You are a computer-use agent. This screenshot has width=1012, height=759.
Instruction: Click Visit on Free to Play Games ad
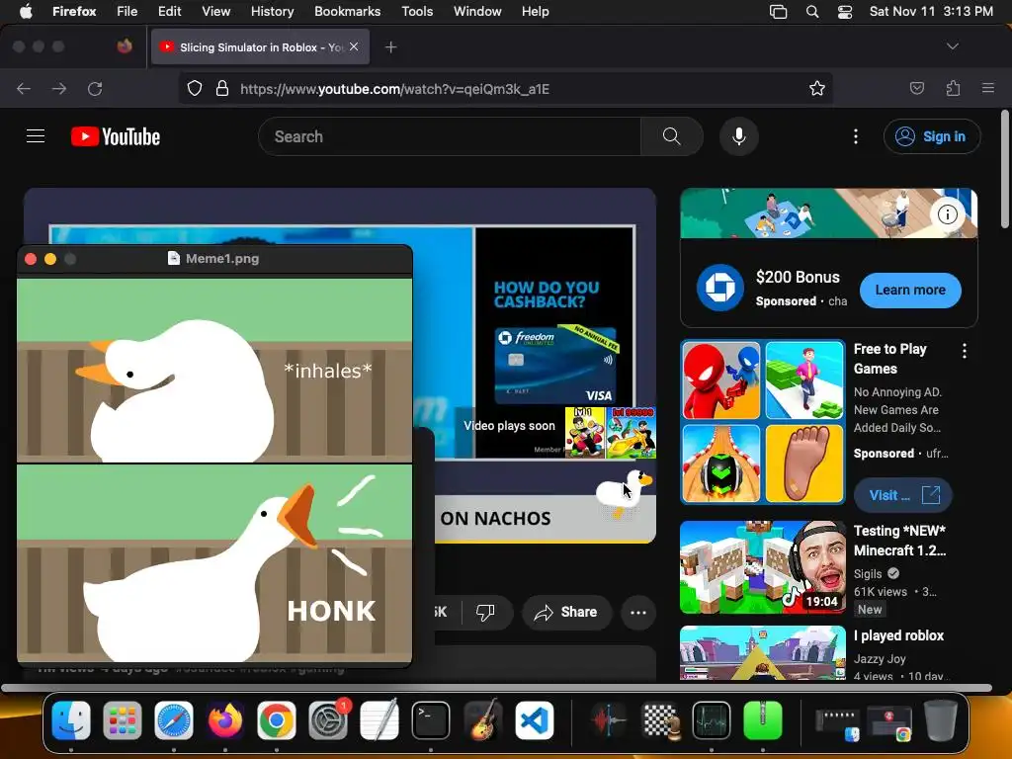903,495
